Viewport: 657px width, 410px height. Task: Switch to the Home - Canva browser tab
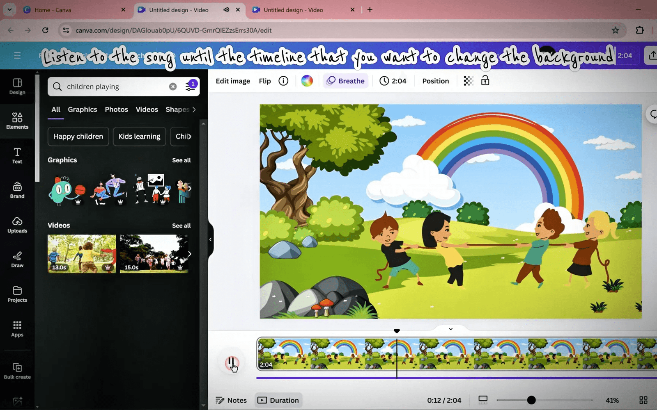(74, 10)
